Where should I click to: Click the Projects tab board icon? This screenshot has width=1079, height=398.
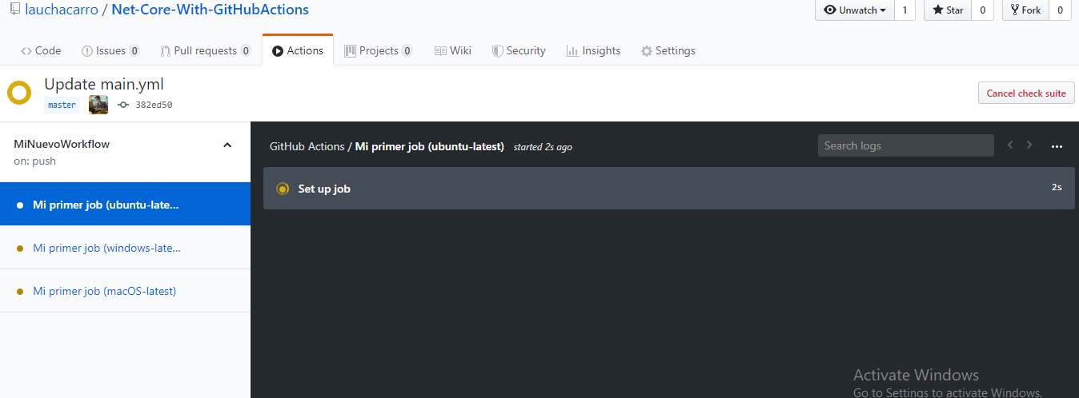tap(350, 51)
